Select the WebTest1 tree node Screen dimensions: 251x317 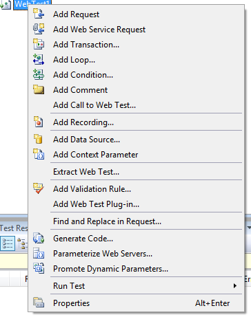pos(32,3)
